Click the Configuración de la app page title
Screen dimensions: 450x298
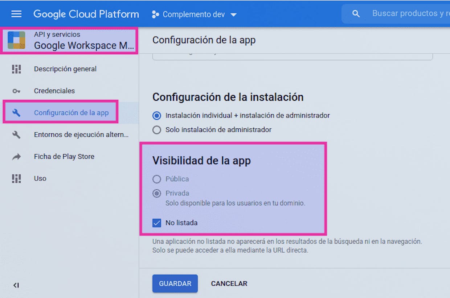point(204,40)
